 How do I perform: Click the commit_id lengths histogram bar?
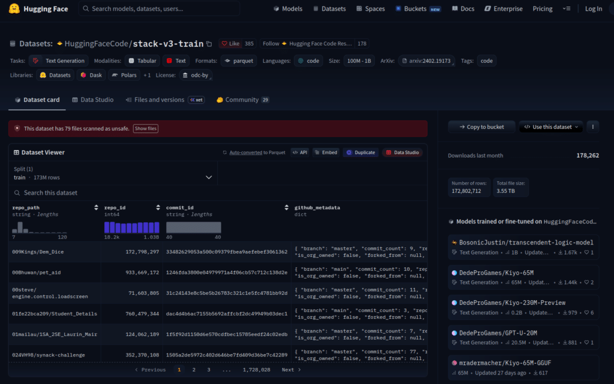click(x=194, y=227)
